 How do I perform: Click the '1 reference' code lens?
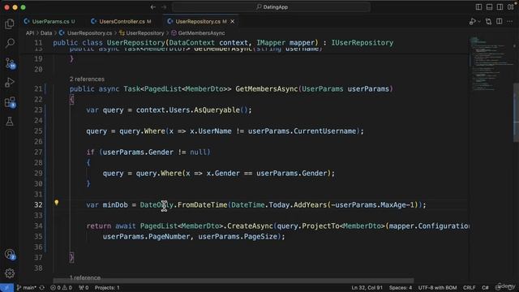click(85, 277)
